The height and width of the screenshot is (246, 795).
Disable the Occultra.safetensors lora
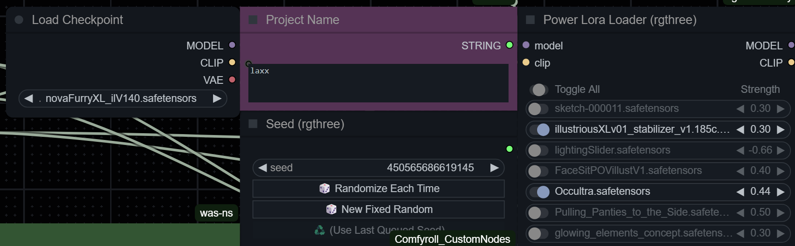[x=539, y=192]
